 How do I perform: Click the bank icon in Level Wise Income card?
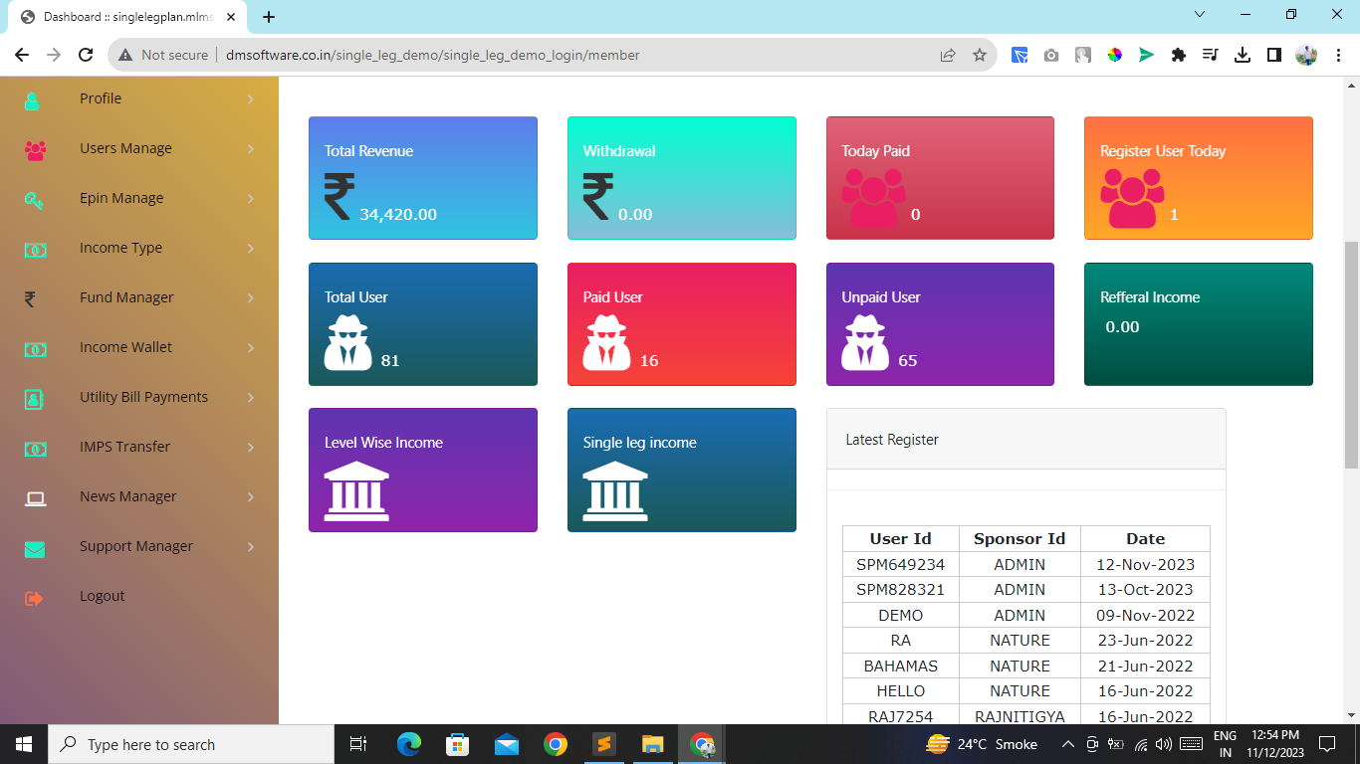356,490
